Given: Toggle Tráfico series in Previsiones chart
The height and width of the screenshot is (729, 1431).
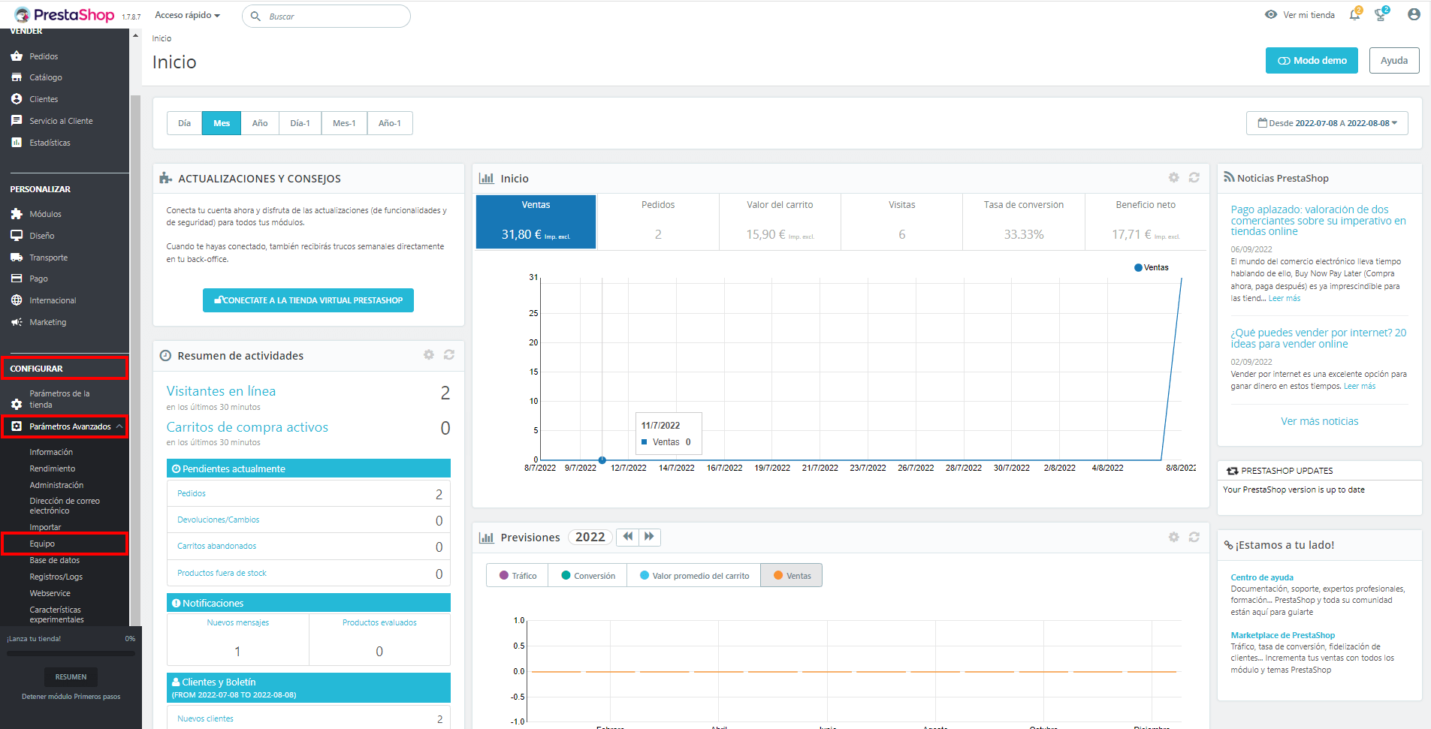Looking at the screenshot, I should pyautogui.click(x=518, y=576).
